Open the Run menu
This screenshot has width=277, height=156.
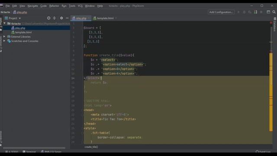coord(64,6)
